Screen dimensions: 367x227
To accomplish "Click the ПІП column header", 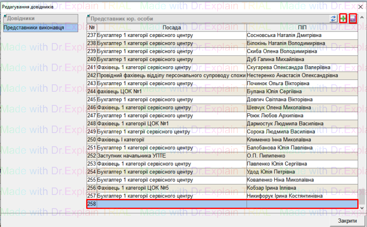I will point(302,28).
